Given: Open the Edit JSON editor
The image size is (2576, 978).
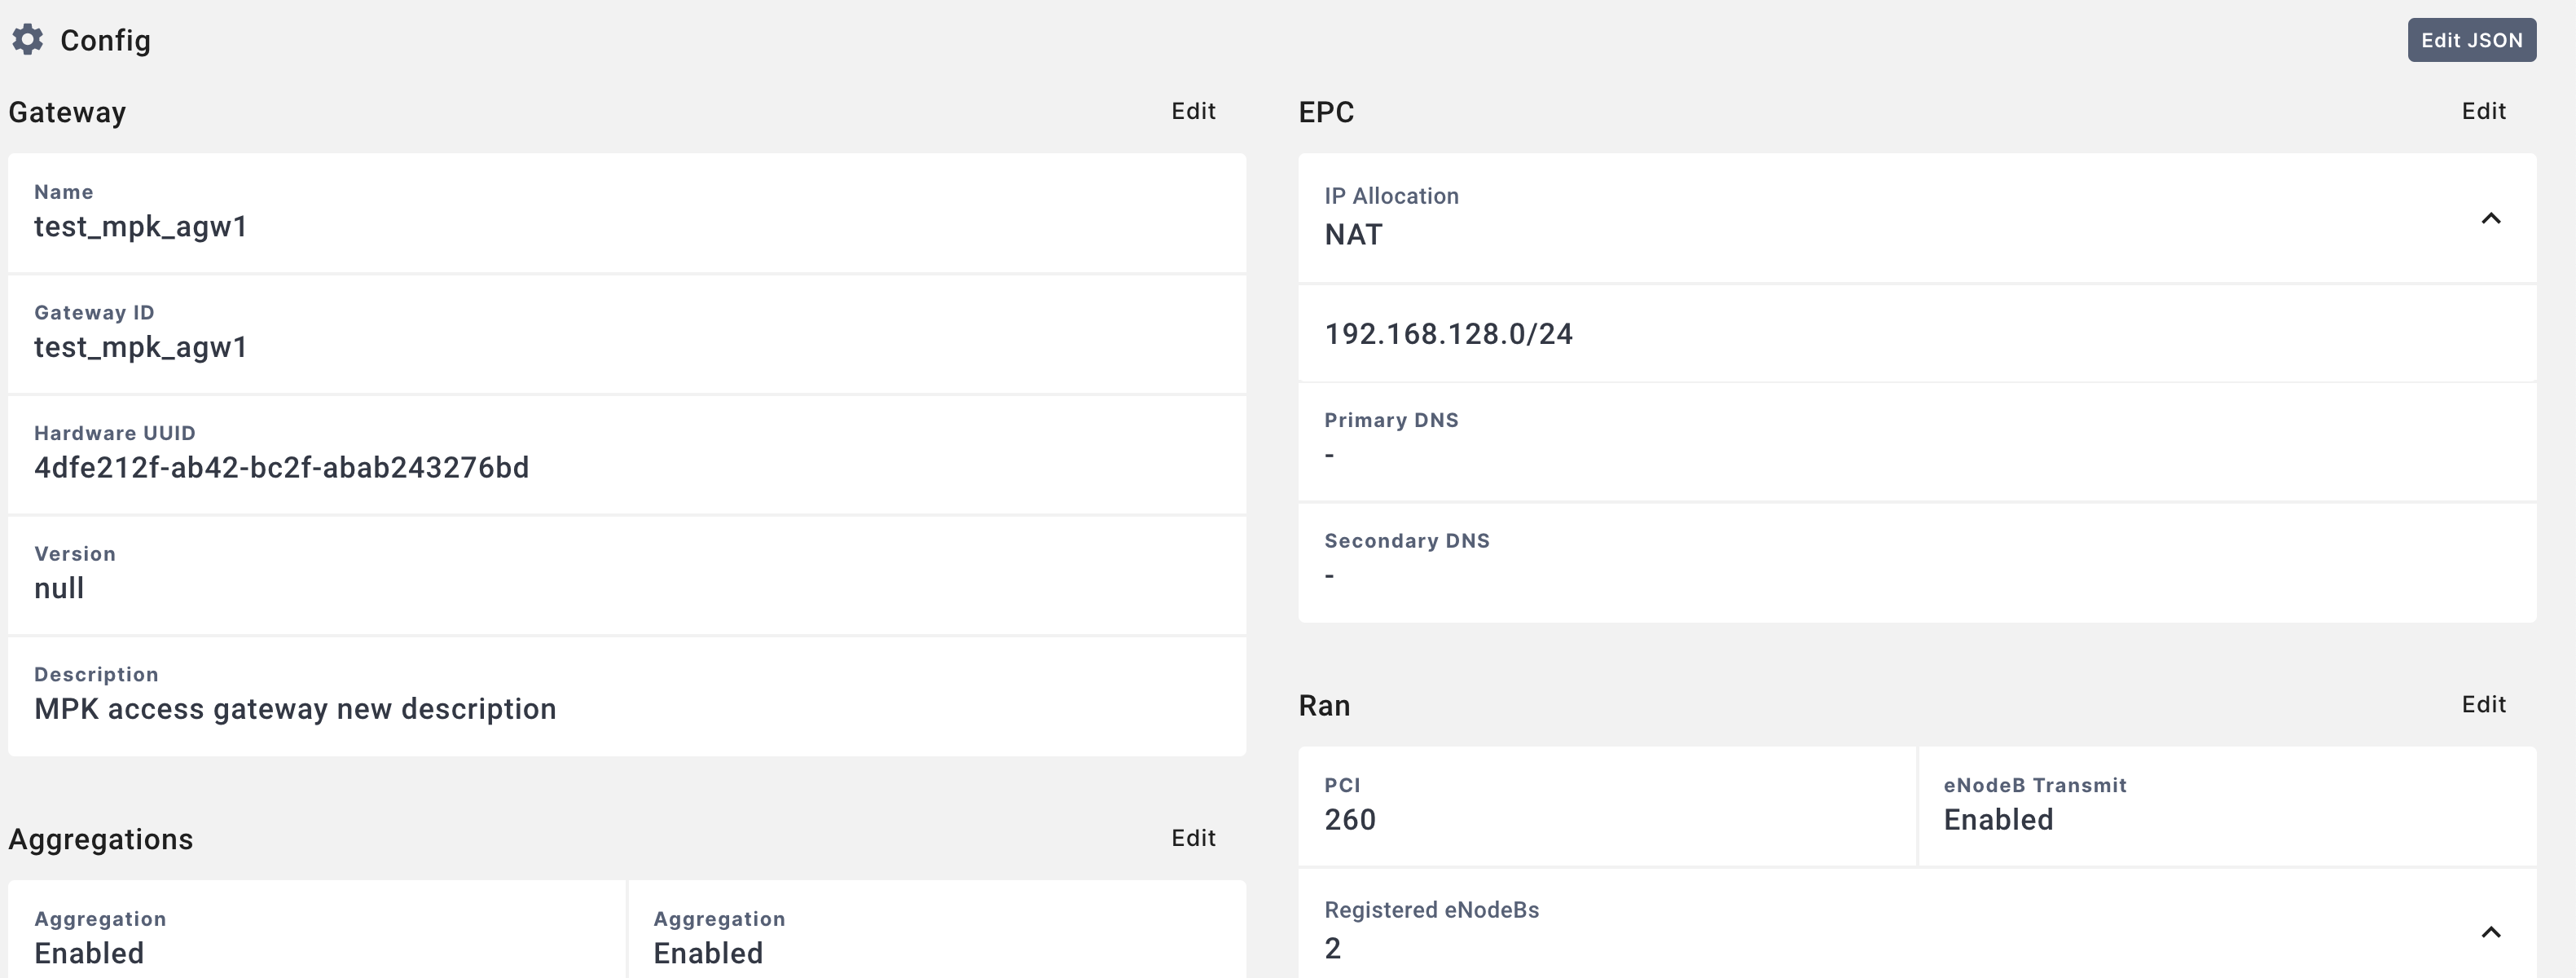Looking at the screenshot, I should tap(2470, 40).
